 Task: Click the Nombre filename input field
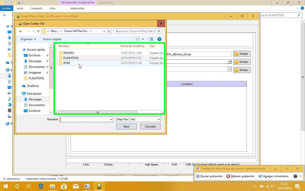click(85, 119)
